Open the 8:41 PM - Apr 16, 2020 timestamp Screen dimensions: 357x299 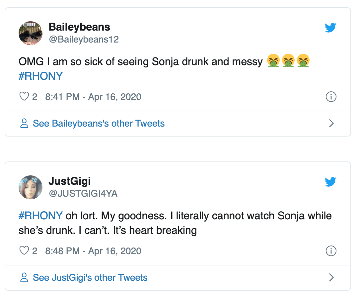pyautogui.click(x=93, y=97)
